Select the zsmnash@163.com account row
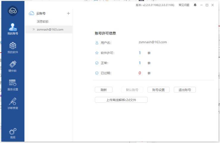 pos(49,29)
